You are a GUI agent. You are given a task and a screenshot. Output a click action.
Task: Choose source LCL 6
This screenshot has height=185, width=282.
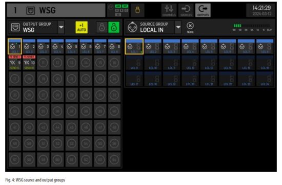[x=228, y=46]
